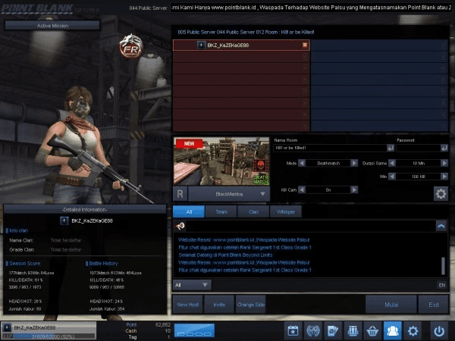Click the random map R button
455x341 pixels.
tap(180, 194)
